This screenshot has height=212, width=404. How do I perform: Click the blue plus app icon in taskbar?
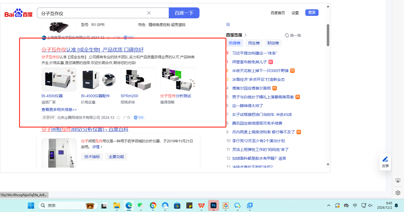click(250, 205)
